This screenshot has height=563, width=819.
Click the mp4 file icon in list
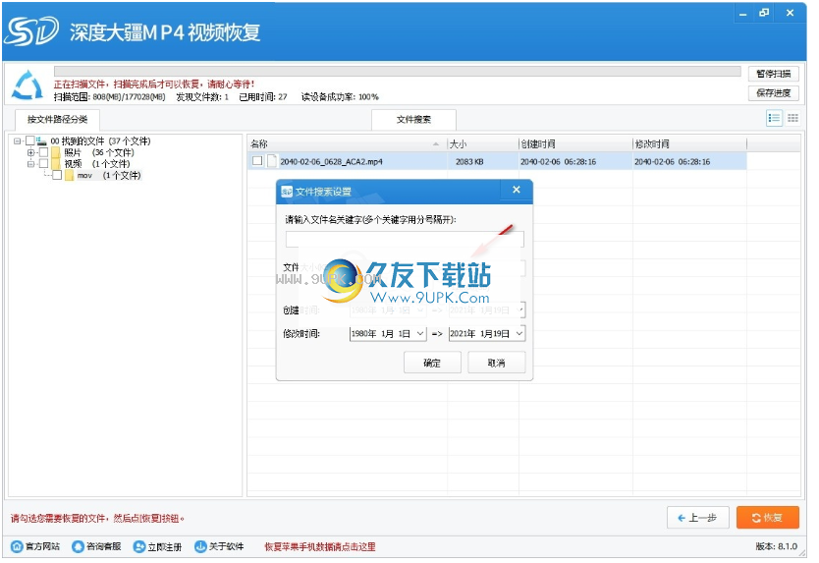coord(272,161)
